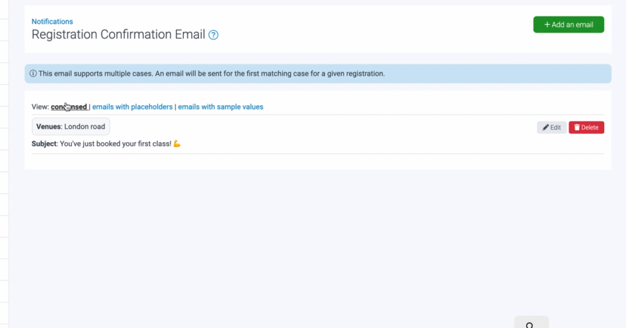Screen dimensions: 626x328
Task: Click the Registration Confirmation Email page heading
Action: pos(118,35)
